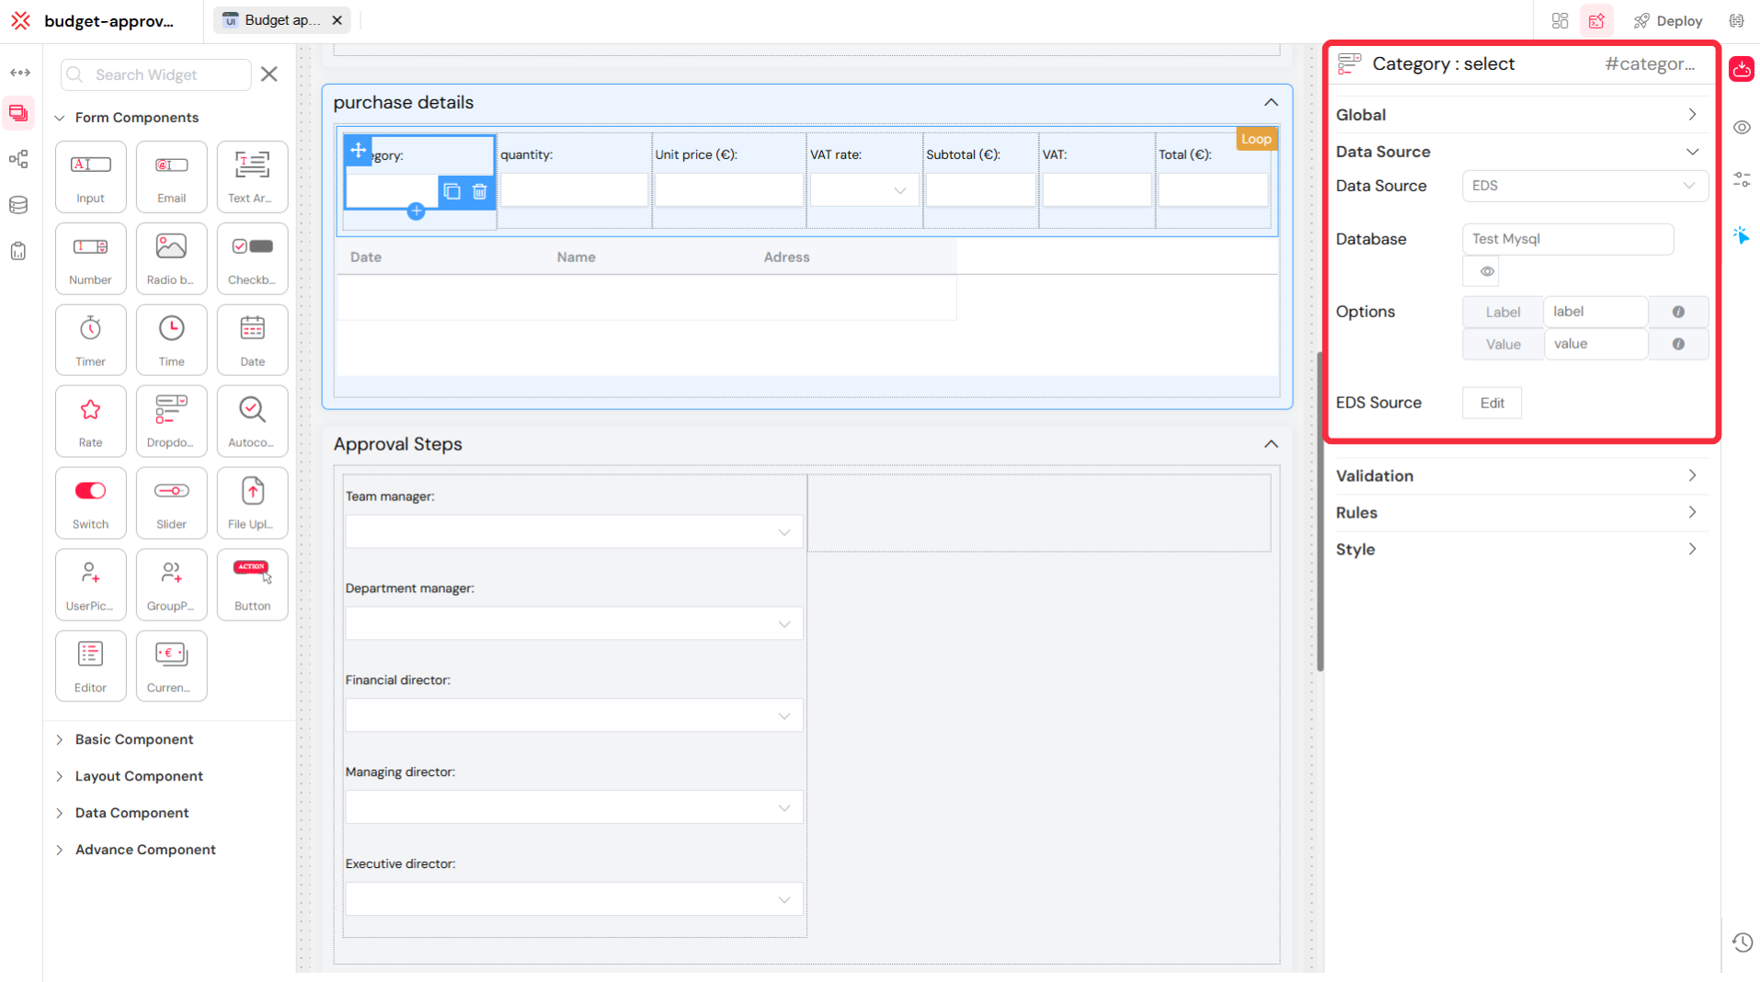Collapse the purchase details section

pyautogui.click(x=1271, y=102)
